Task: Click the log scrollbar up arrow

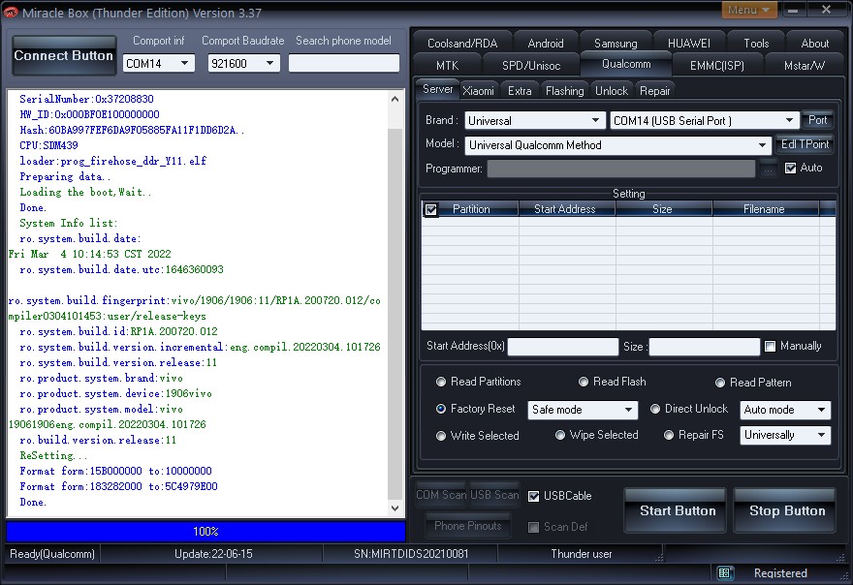Action: coord(395,99)
